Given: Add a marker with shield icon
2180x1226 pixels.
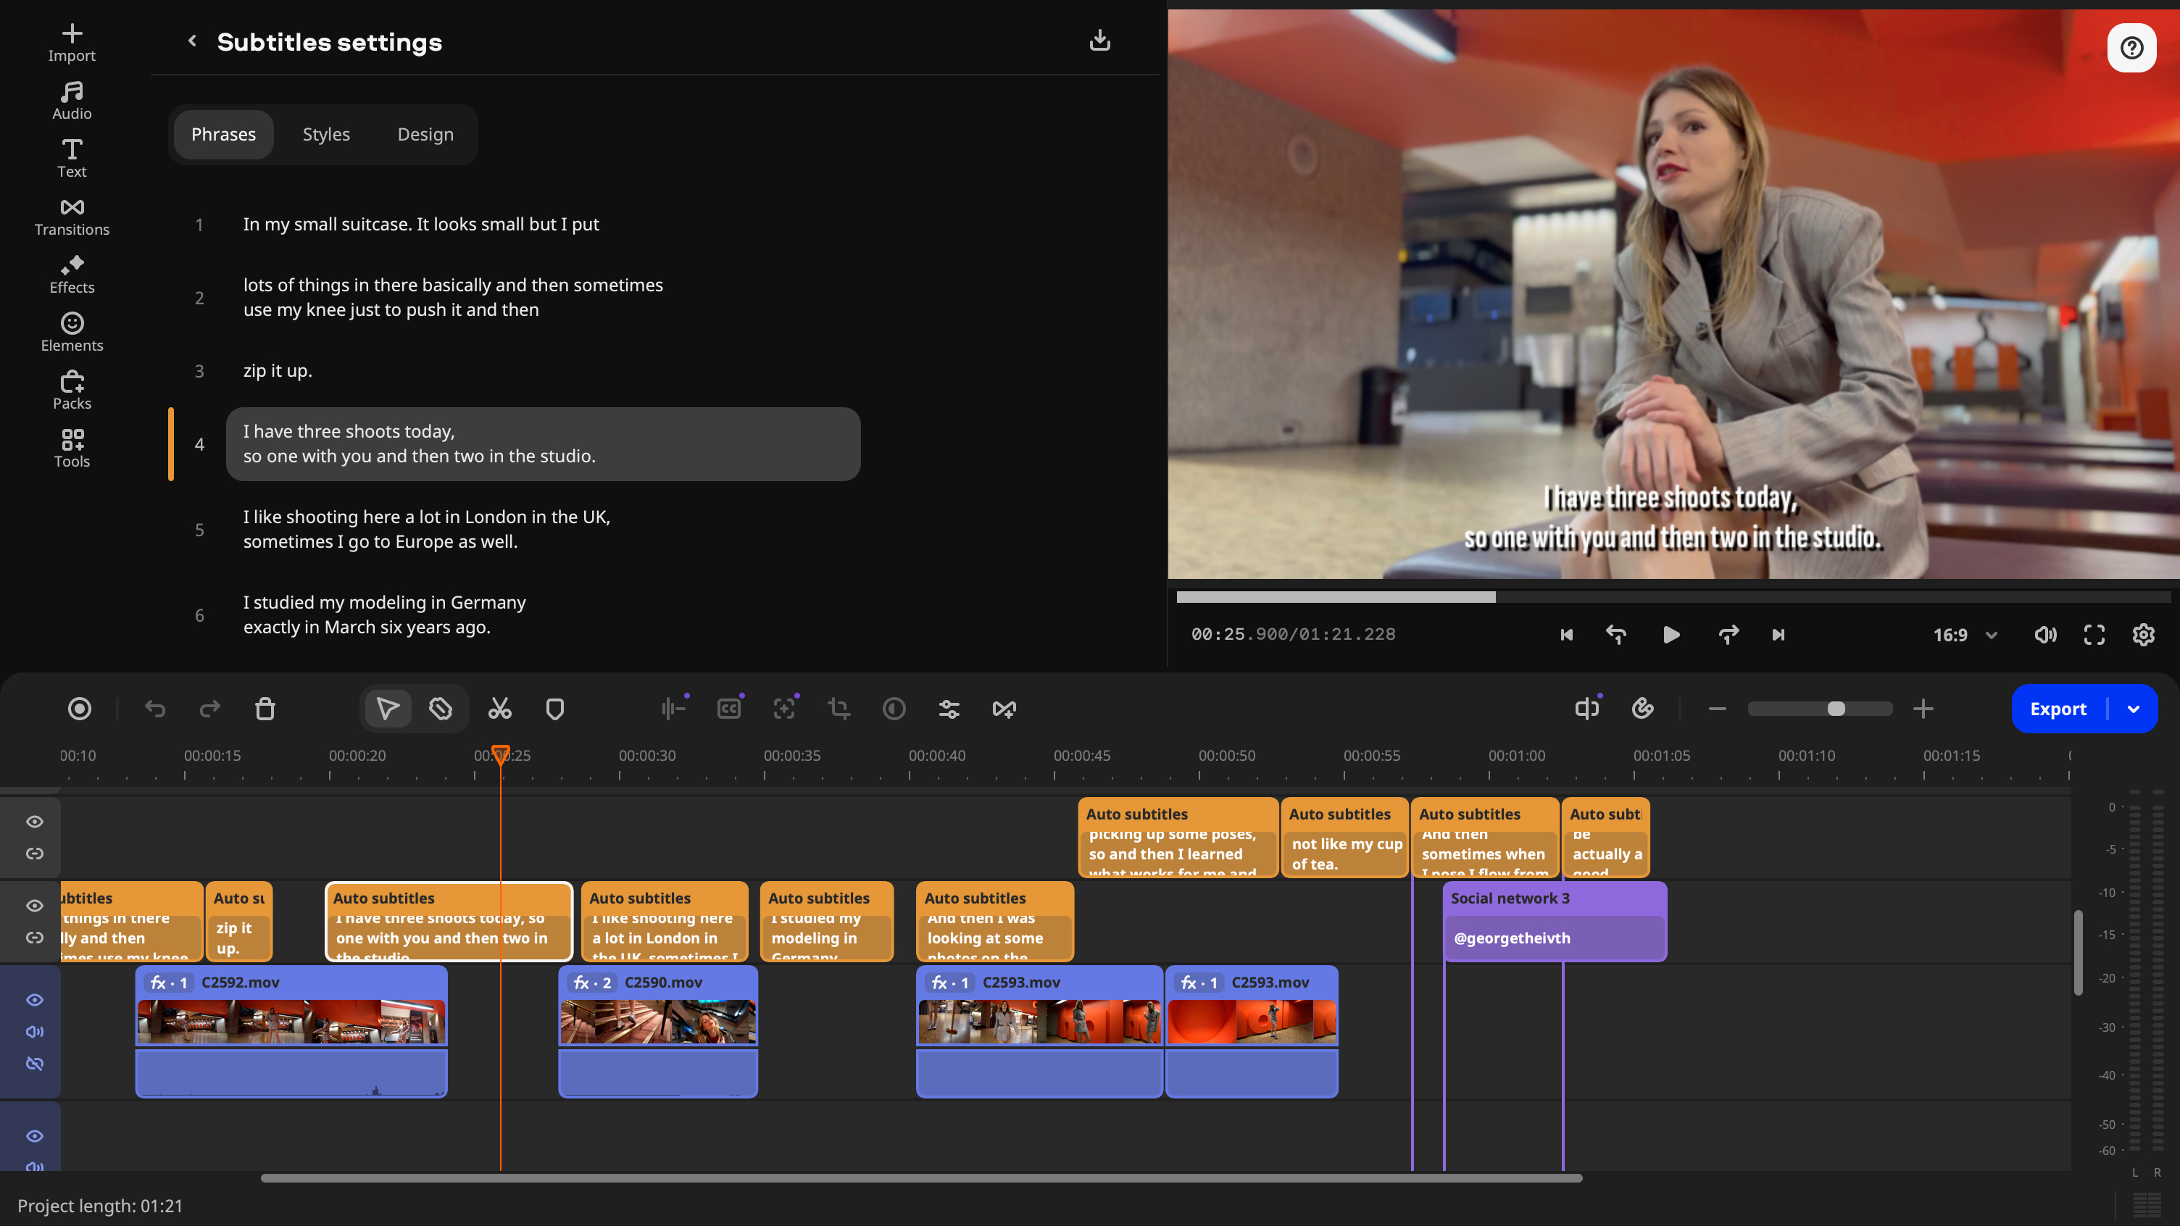Looking at the screenshot, I should [x=554, y=709].
